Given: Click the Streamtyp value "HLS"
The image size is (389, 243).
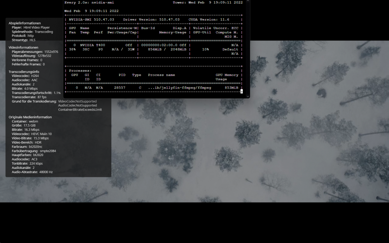Looking at the screenshot, I should pyautogui.click(x=32, y=40).
